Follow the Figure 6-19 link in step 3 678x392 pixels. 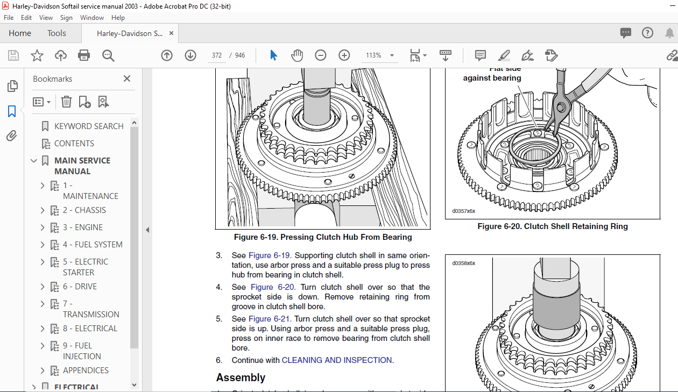coord(269,255)
